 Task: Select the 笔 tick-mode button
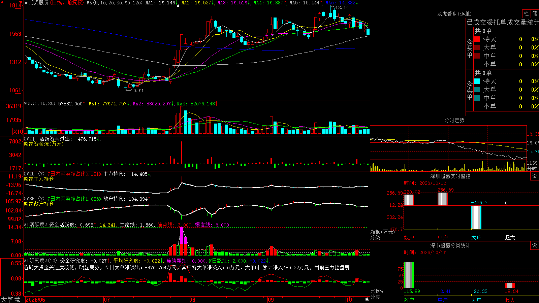pos(535,13)
